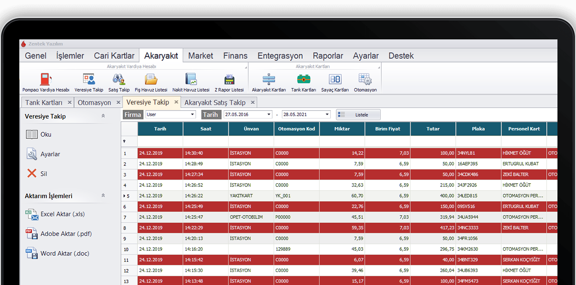Open the Firma dropdown
The image size is (576, 285).
click(192, 114)
